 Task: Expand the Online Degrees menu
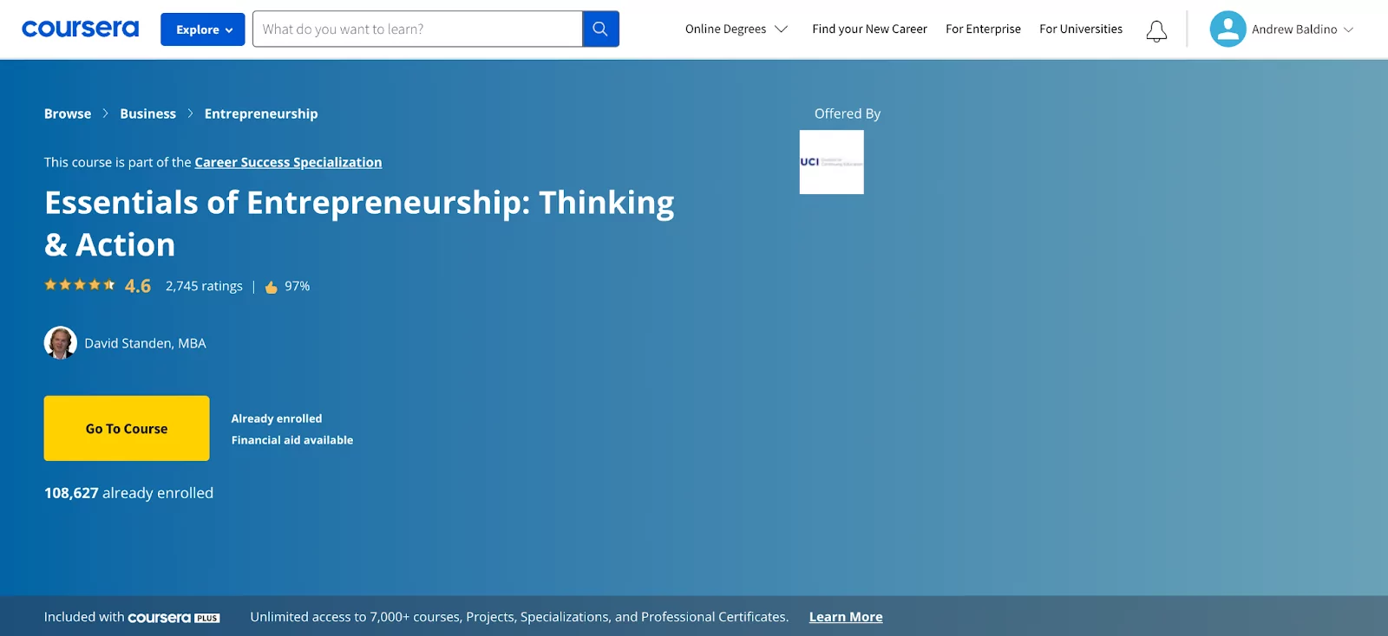pyautogui.click(x=736, y=29)
